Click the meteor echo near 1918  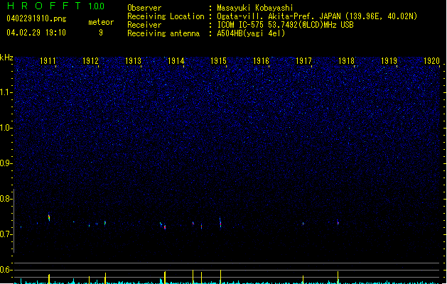click(x=338, y=222)
